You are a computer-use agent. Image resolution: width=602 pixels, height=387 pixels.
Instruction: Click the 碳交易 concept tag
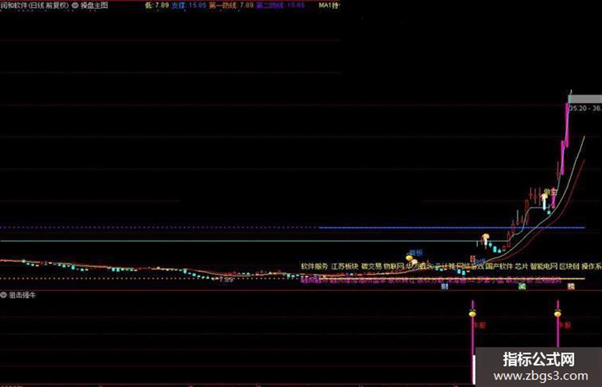pyautogui.click(x=371, y=266)
